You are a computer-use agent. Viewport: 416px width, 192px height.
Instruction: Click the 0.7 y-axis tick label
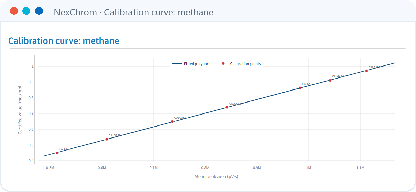pyautogui.click(x=31, y=113)
